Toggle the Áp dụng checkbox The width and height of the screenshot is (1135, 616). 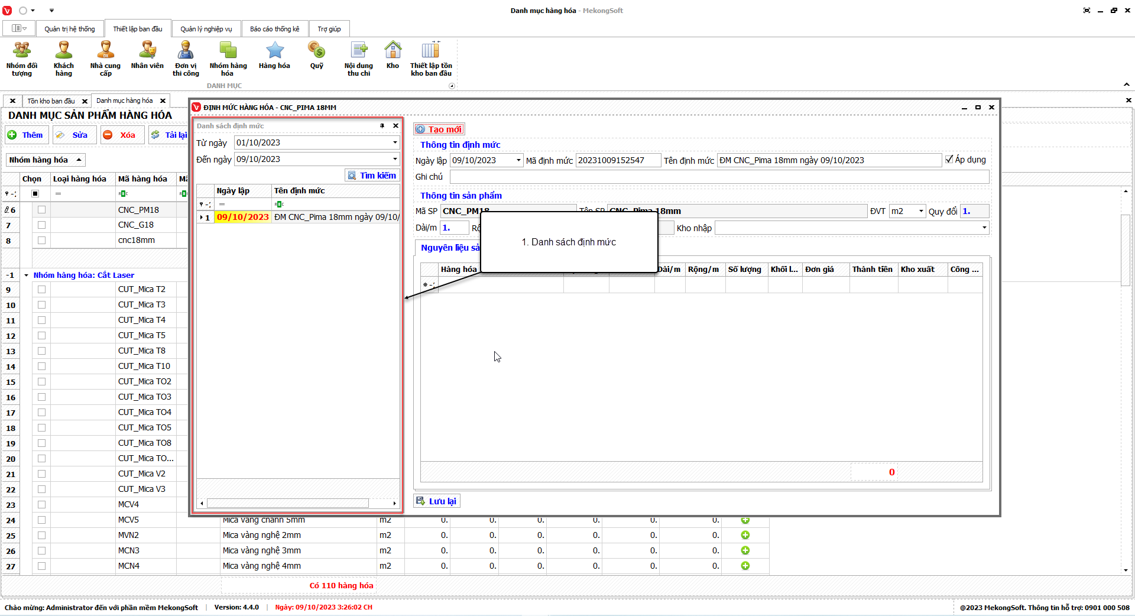tap(949, 160)
